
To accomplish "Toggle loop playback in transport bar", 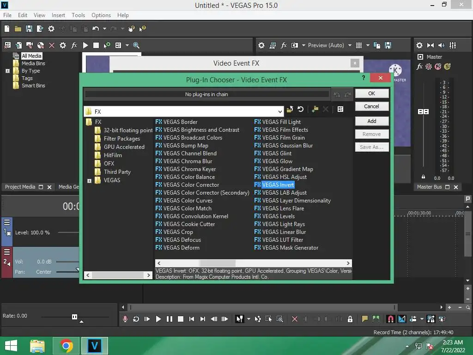I will pyautogui.click(x=136, y=319).
